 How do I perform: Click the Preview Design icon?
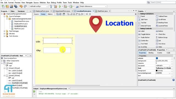[x=64, y=14]
